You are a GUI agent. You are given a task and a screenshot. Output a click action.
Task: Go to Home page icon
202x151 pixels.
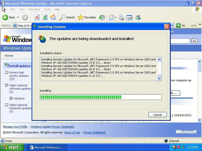53,17
